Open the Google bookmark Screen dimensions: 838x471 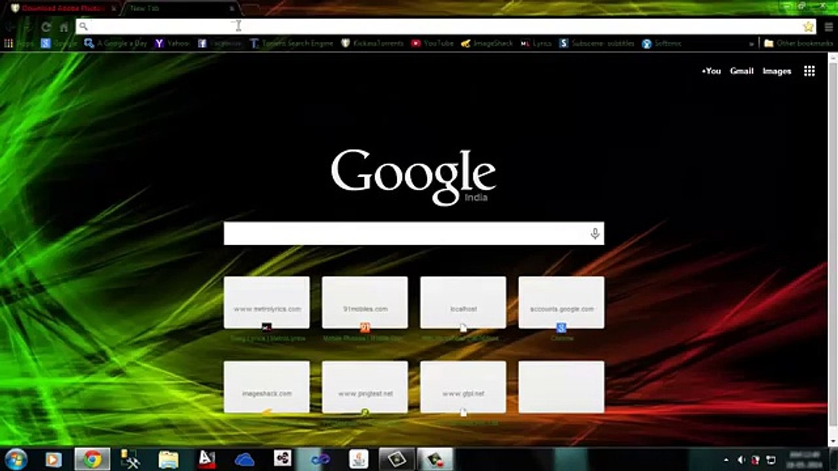pos(59,43)
